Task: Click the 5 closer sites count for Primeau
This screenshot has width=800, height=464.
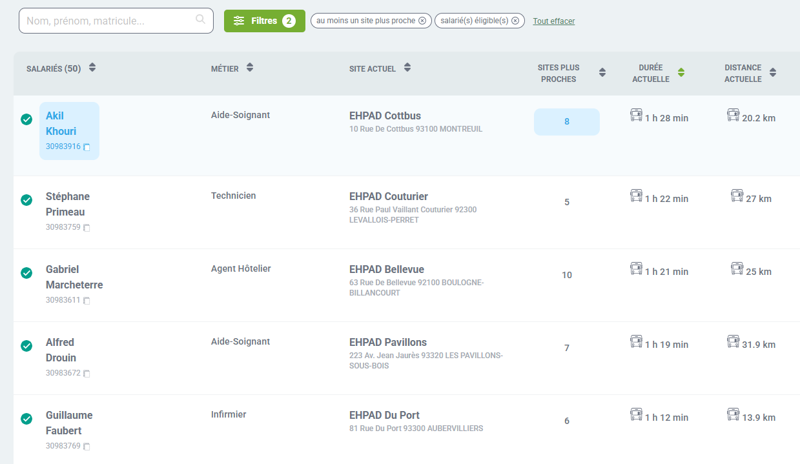Action: tap(567, 202)
